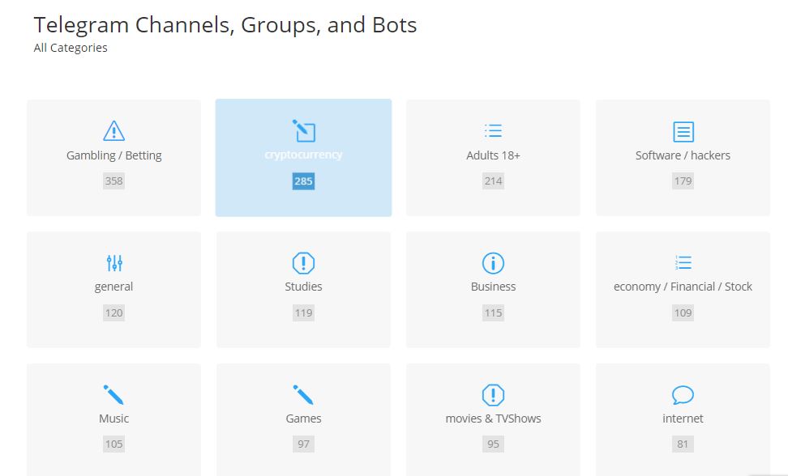This screenshot has width=788, height=476.
Task: Click the 179 count badge under Software / hackers
Action: point(683,181)
